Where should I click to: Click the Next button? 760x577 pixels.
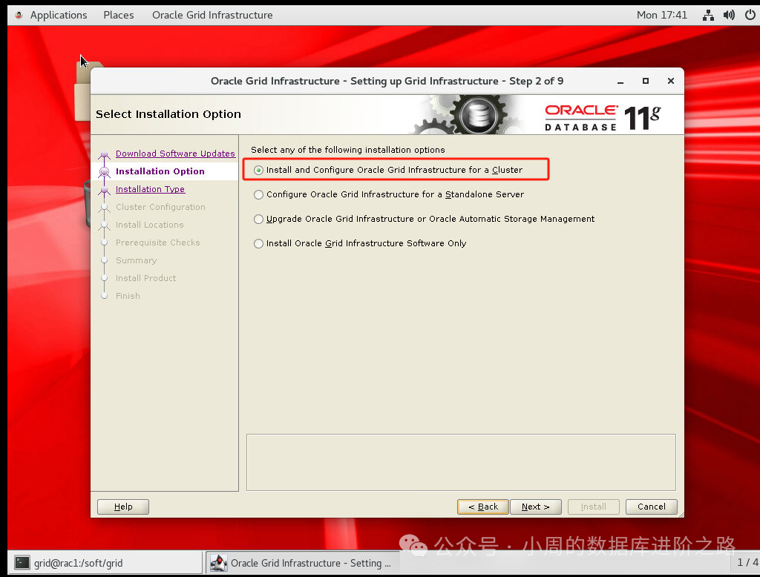tap(536, 507)
